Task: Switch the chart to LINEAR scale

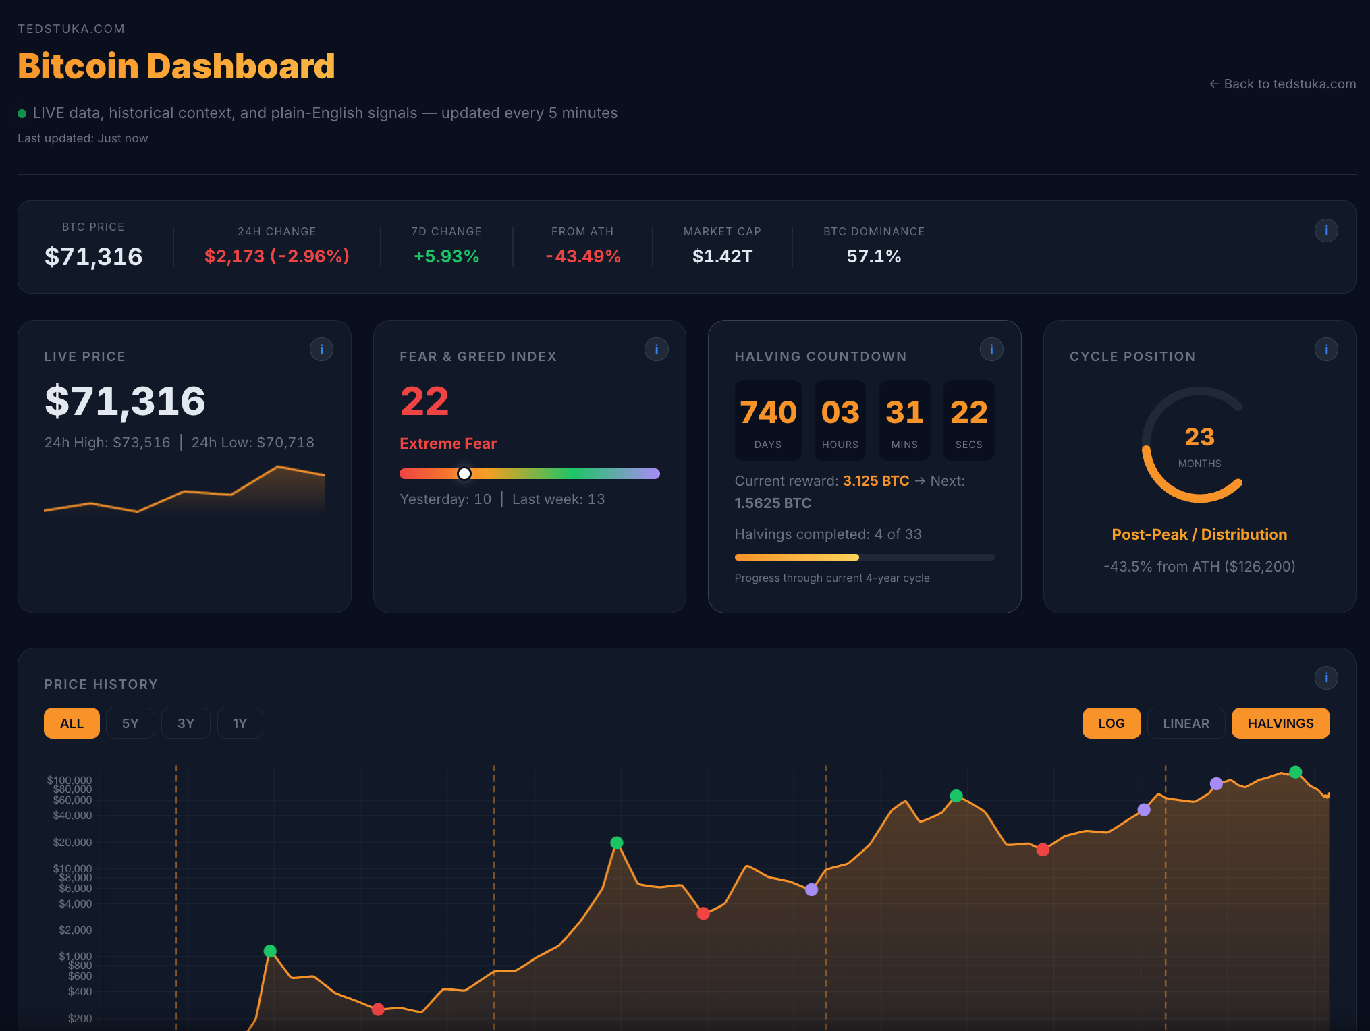Action: (1186, 723)
